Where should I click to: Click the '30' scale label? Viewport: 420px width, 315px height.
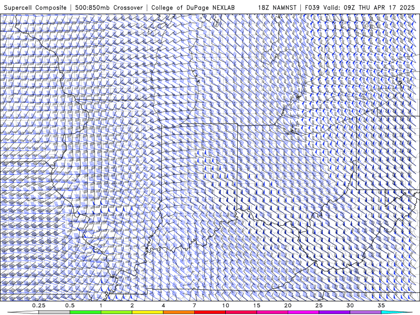point(350,306)
